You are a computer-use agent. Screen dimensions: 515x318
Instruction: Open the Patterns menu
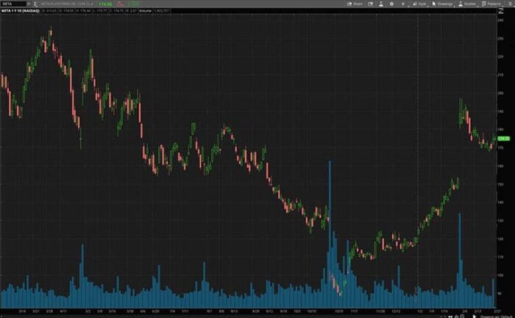[491, 4]
